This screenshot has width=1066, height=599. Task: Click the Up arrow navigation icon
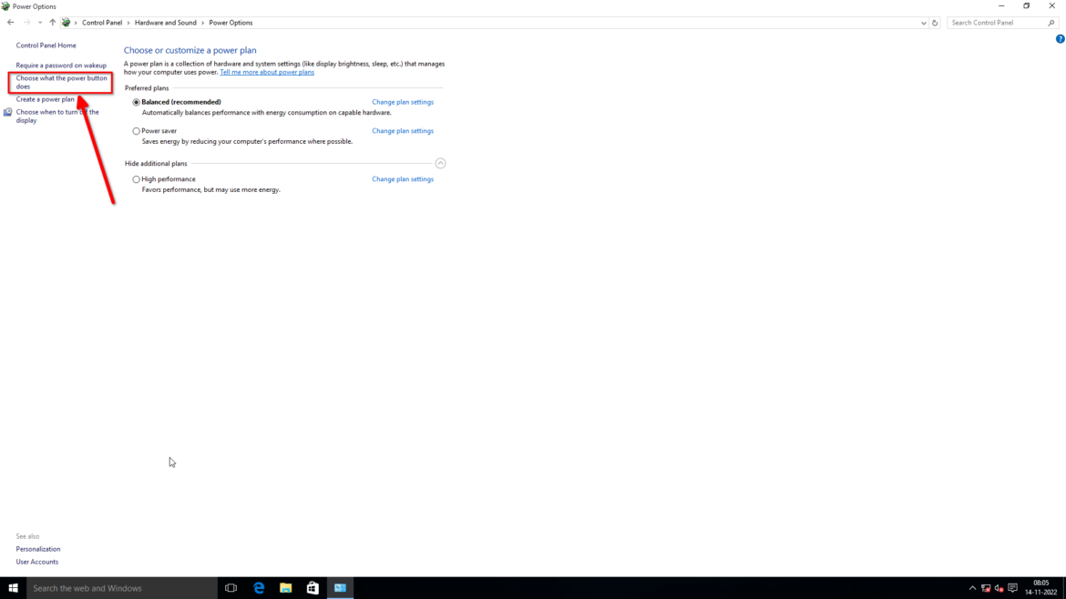(52, 23)
